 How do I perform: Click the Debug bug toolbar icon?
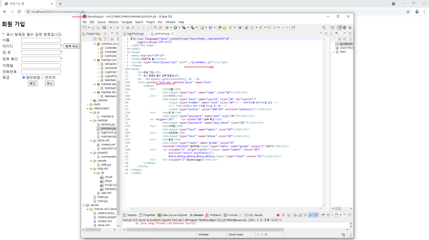tap(167, 28)
